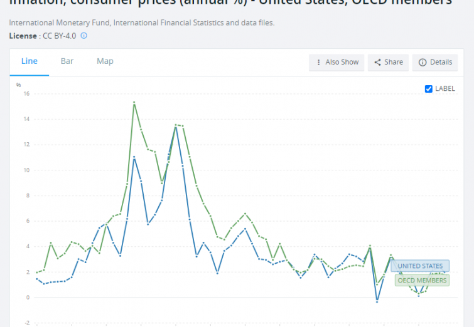The height and width of the screenshot is (327, 474).
Task: Open Details via its info icon
Action: tap(423, 62)
